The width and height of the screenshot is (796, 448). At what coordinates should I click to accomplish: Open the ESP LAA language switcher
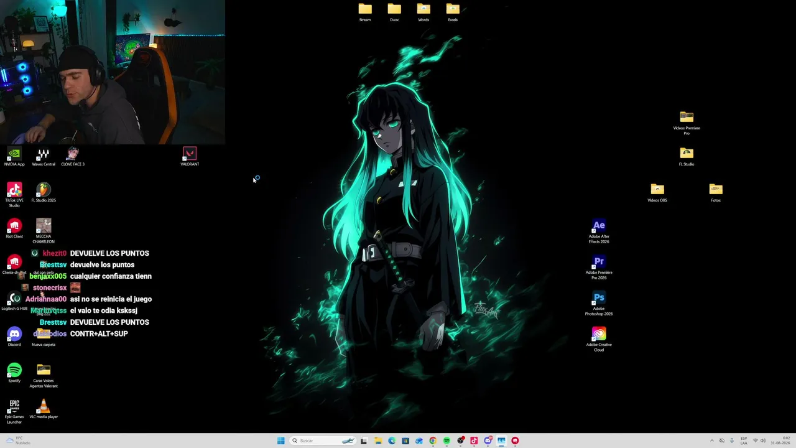coord(744,441)
